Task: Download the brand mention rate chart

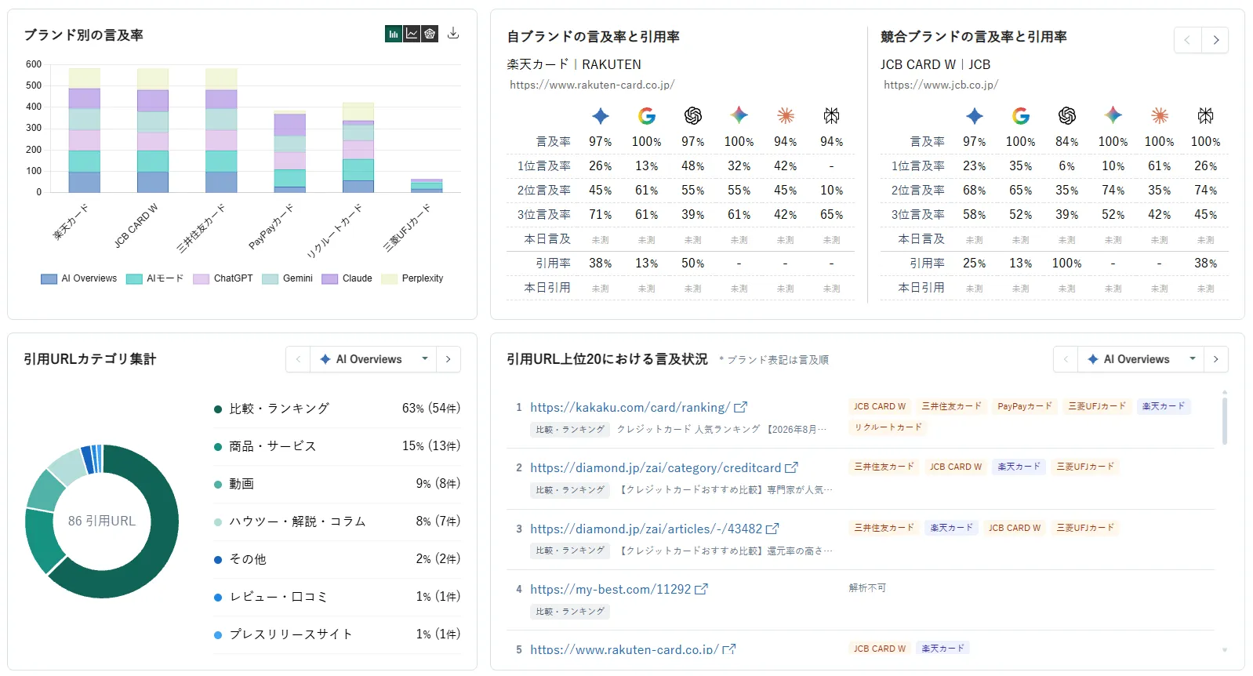Action: [453, 33]
